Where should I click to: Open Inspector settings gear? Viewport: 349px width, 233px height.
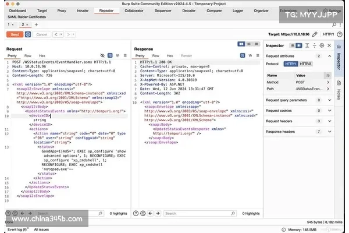click(x=322, y=45)
